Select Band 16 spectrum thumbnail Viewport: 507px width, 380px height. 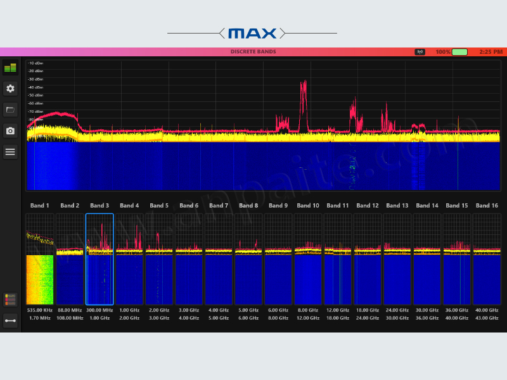487,259
